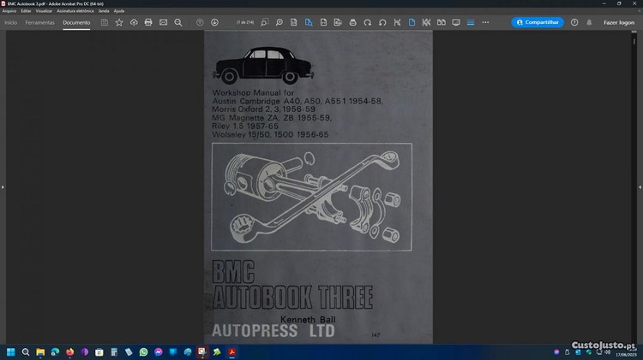Click the Fazer logon link

coord(619,22)
